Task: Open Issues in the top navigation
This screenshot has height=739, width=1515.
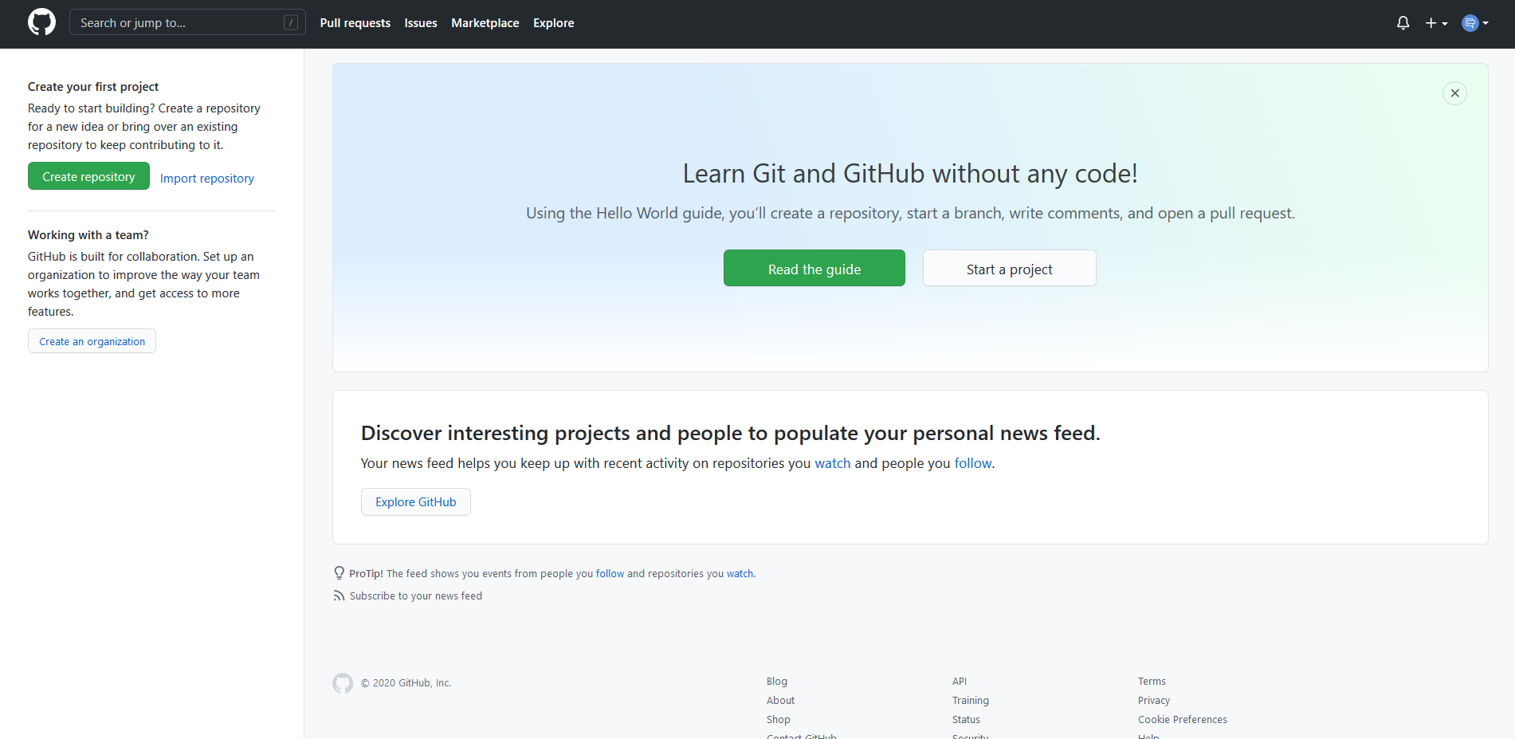Action: click(421, 23)
